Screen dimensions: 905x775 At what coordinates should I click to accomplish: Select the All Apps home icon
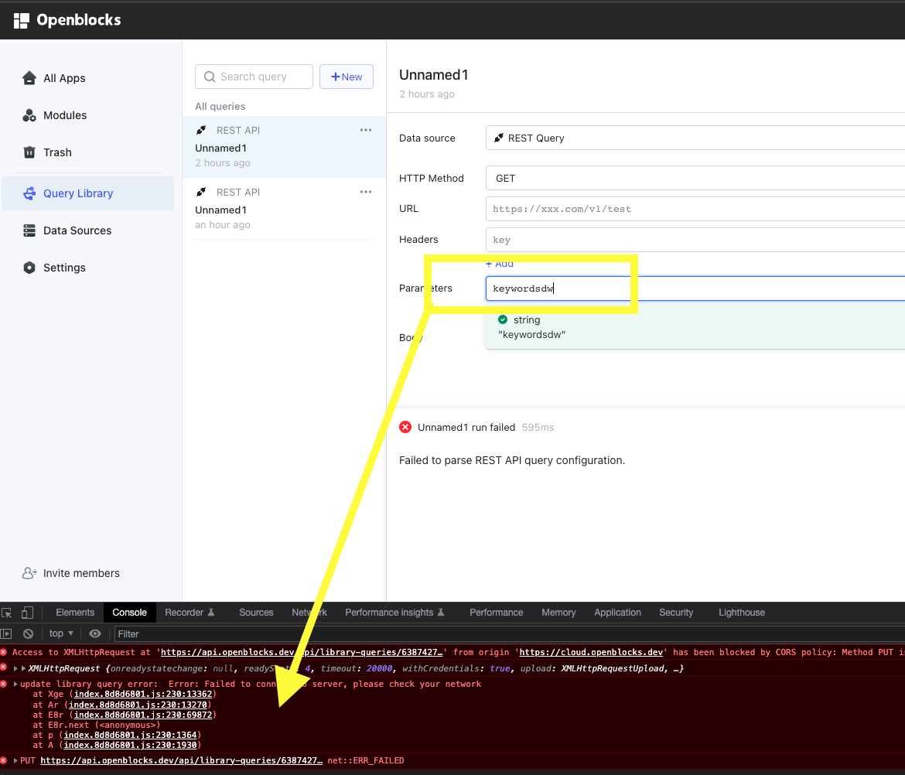click(x=29, y=77)
